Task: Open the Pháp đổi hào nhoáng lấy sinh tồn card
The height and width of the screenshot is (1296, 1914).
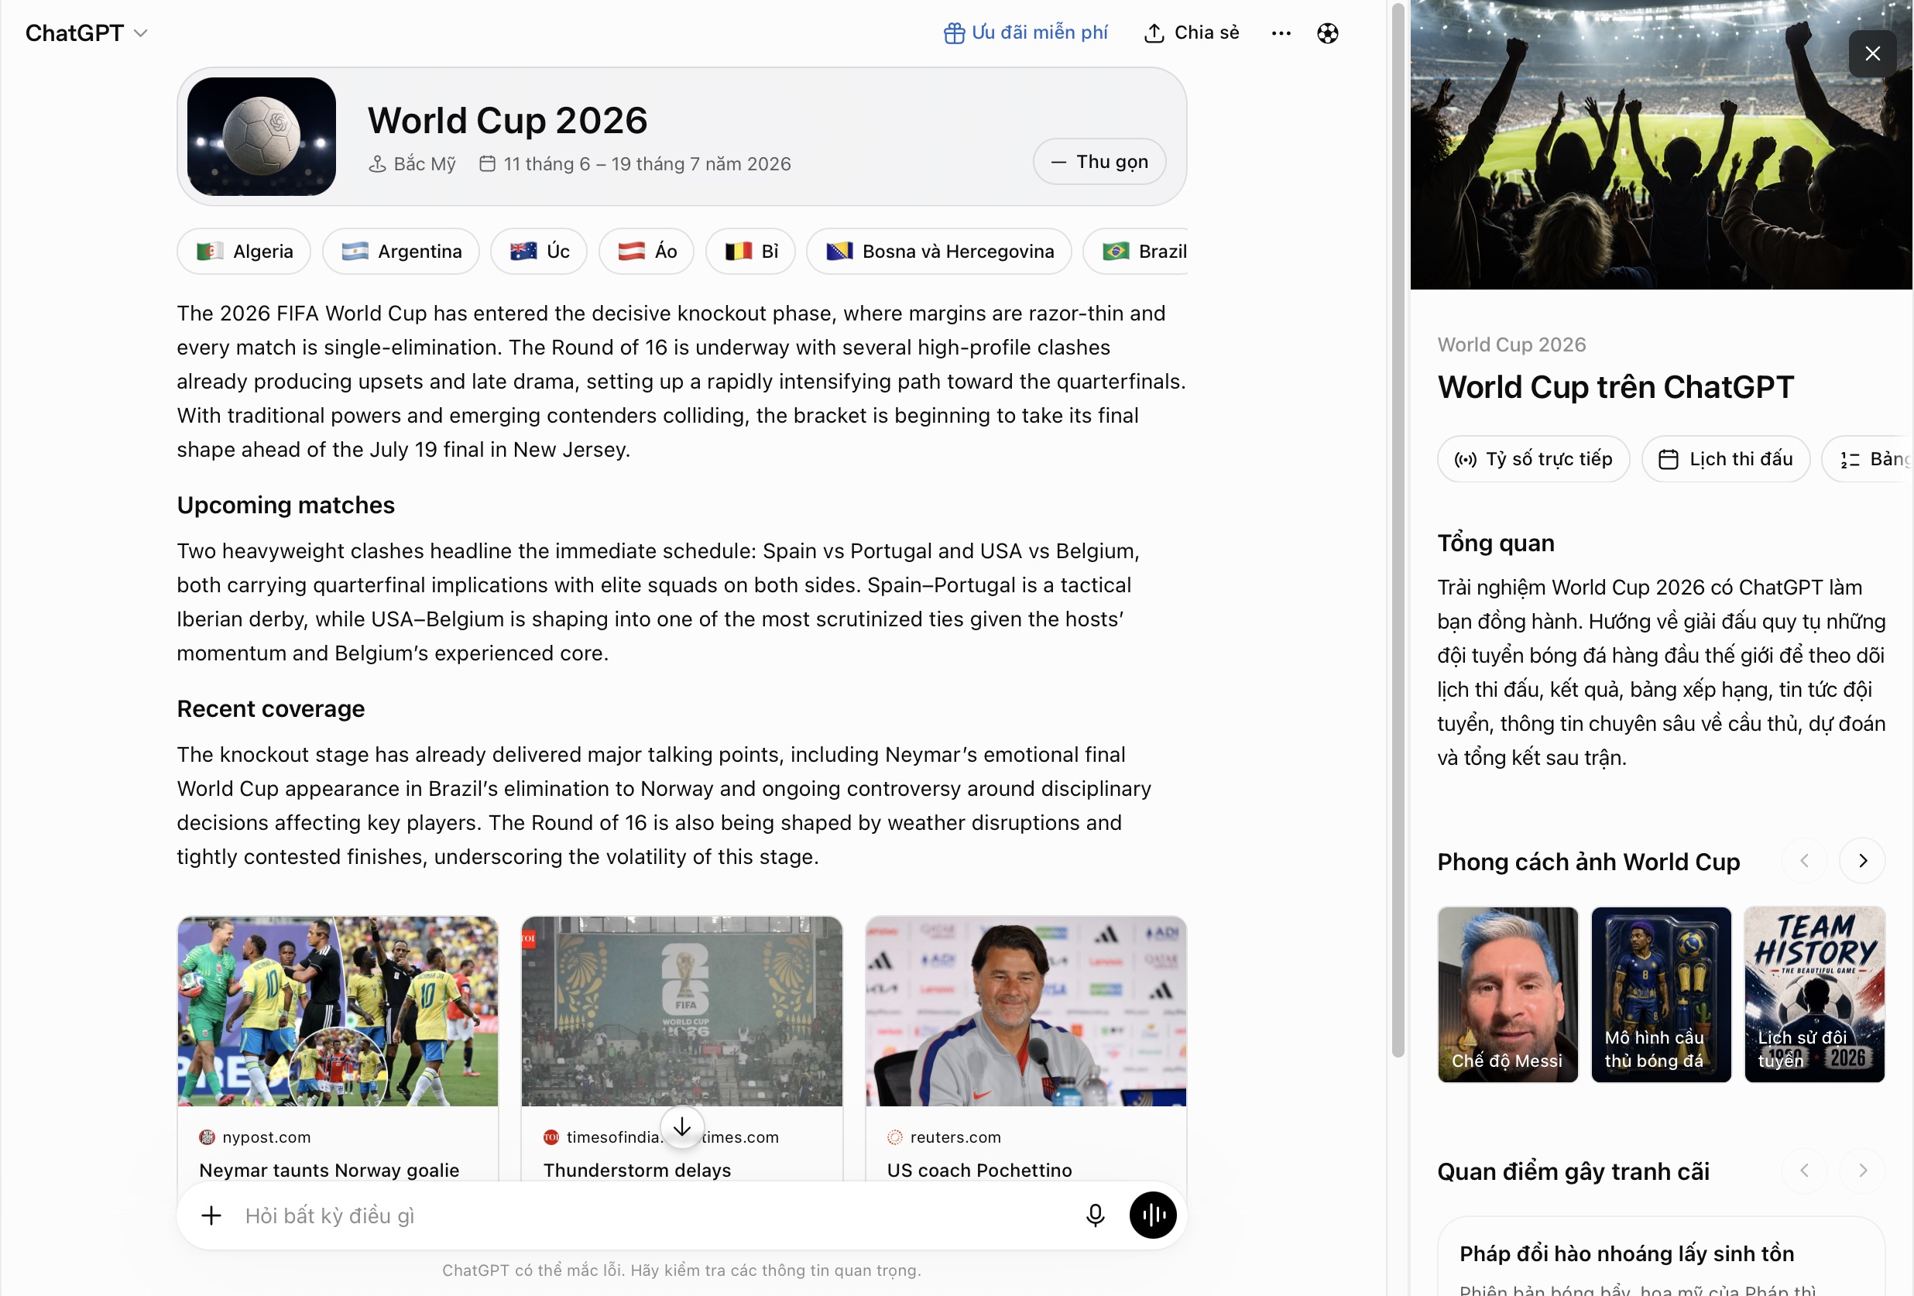Action: [x=1660, y=1257]
